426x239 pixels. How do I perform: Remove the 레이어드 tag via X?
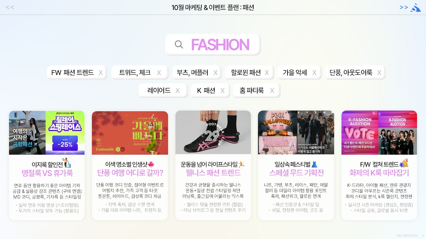tap(177, 91)
